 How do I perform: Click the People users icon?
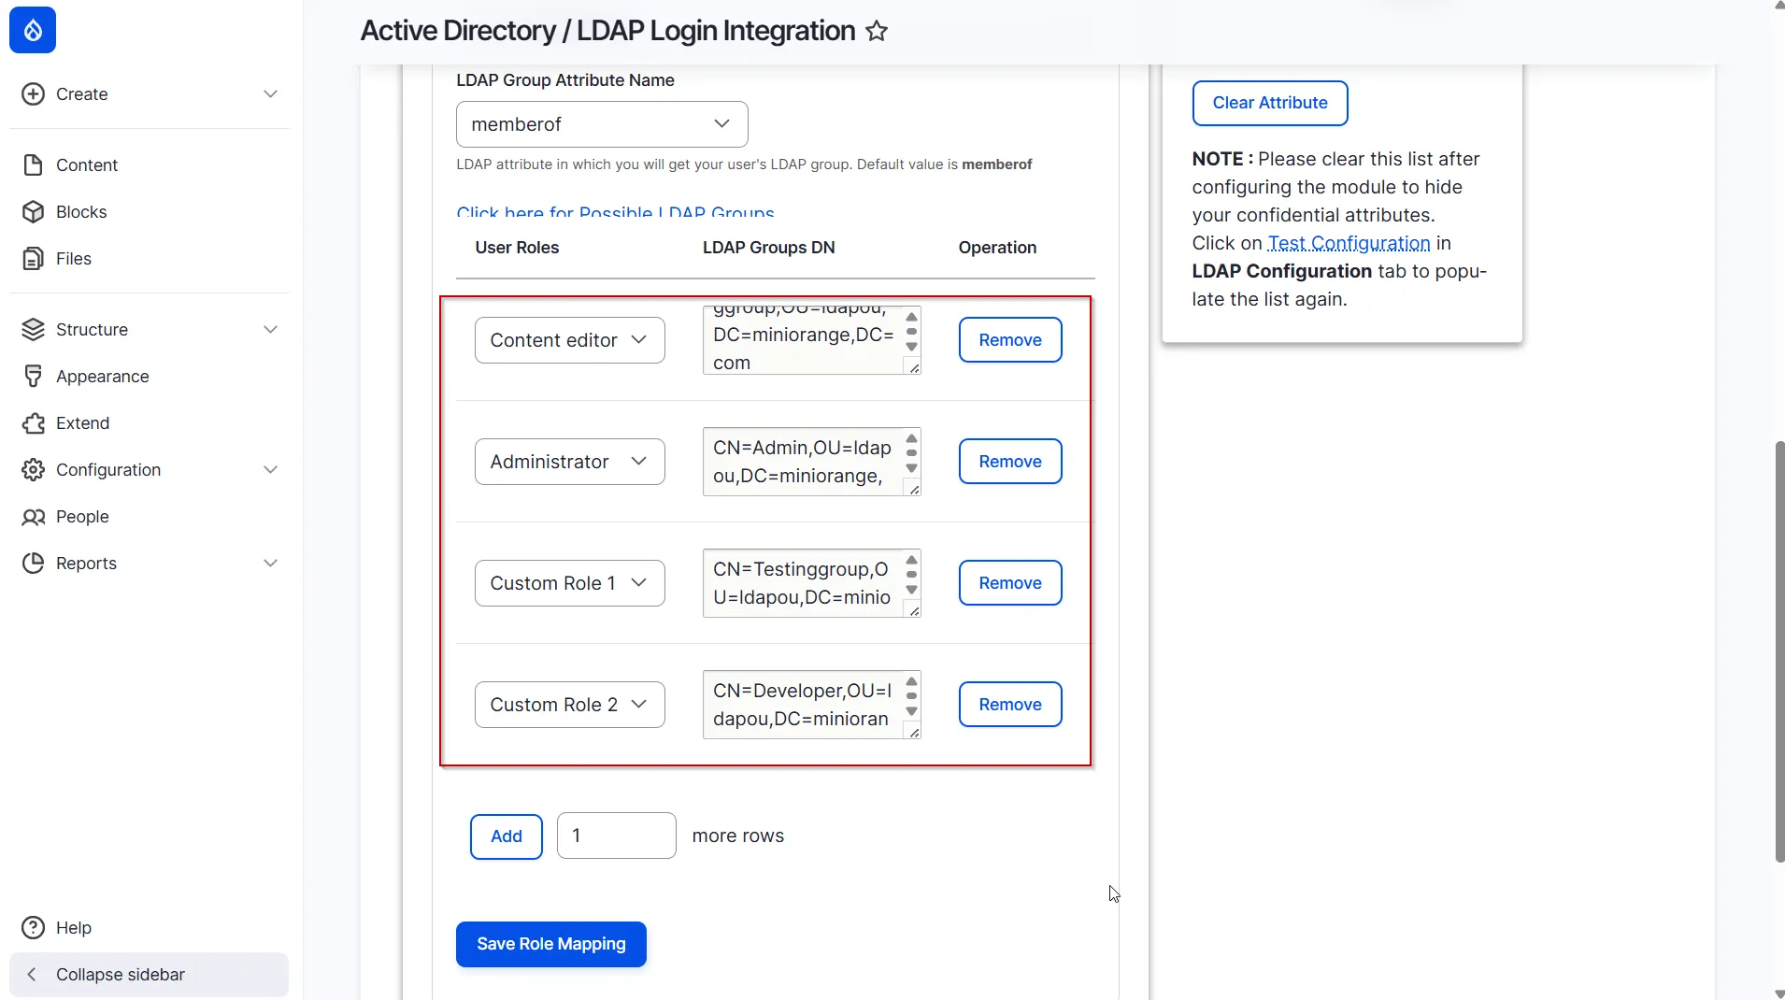(x=33, y=517)
